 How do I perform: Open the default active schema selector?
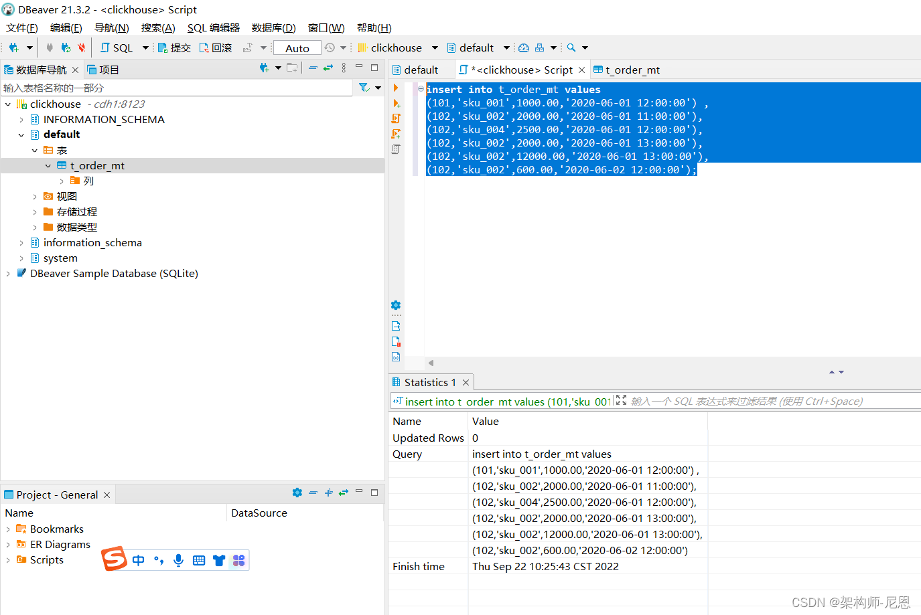(x=478, y=48)
